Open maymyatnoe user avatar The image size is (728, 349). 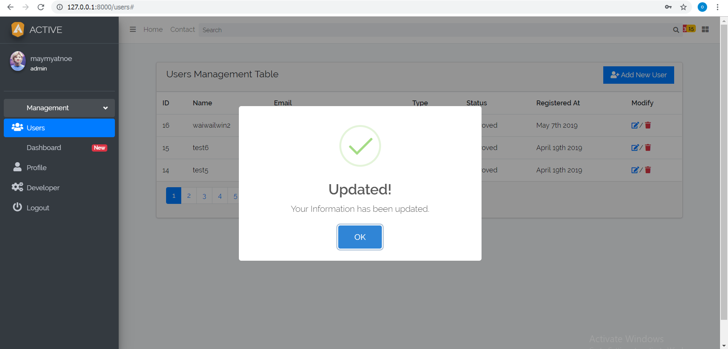click(x=18, y=61)
